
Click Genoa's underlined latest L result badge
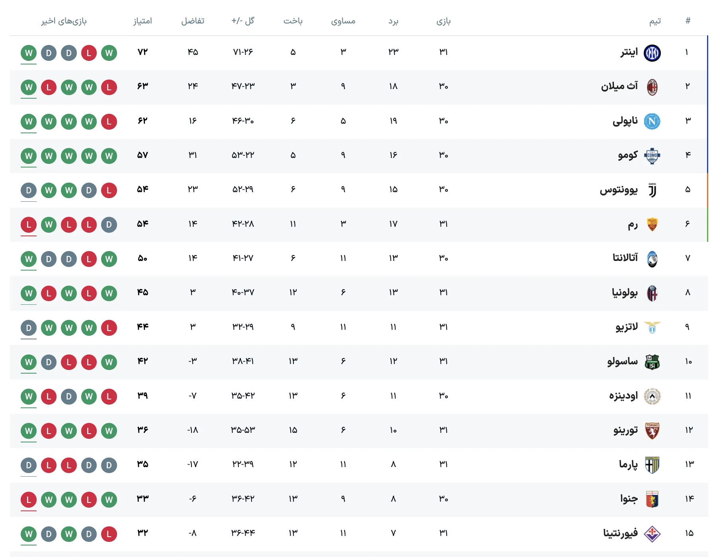(29, 500)
